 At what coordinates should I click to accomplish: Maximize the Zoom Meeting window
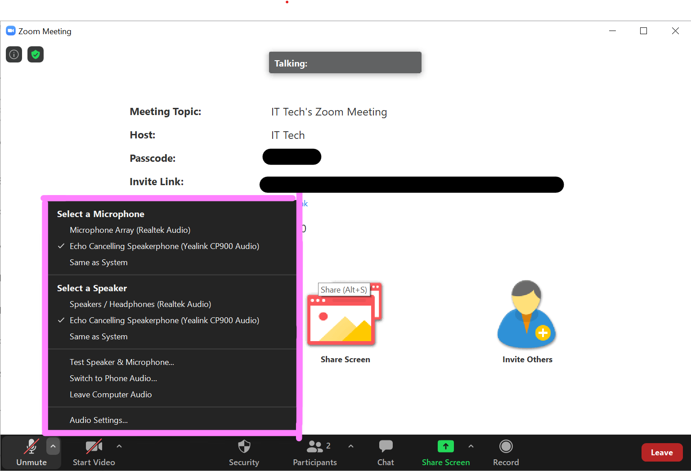pyautogui.click(x=643, y=31)
